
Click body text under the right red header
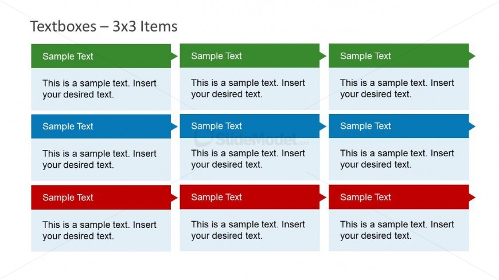tap(397, 230)
